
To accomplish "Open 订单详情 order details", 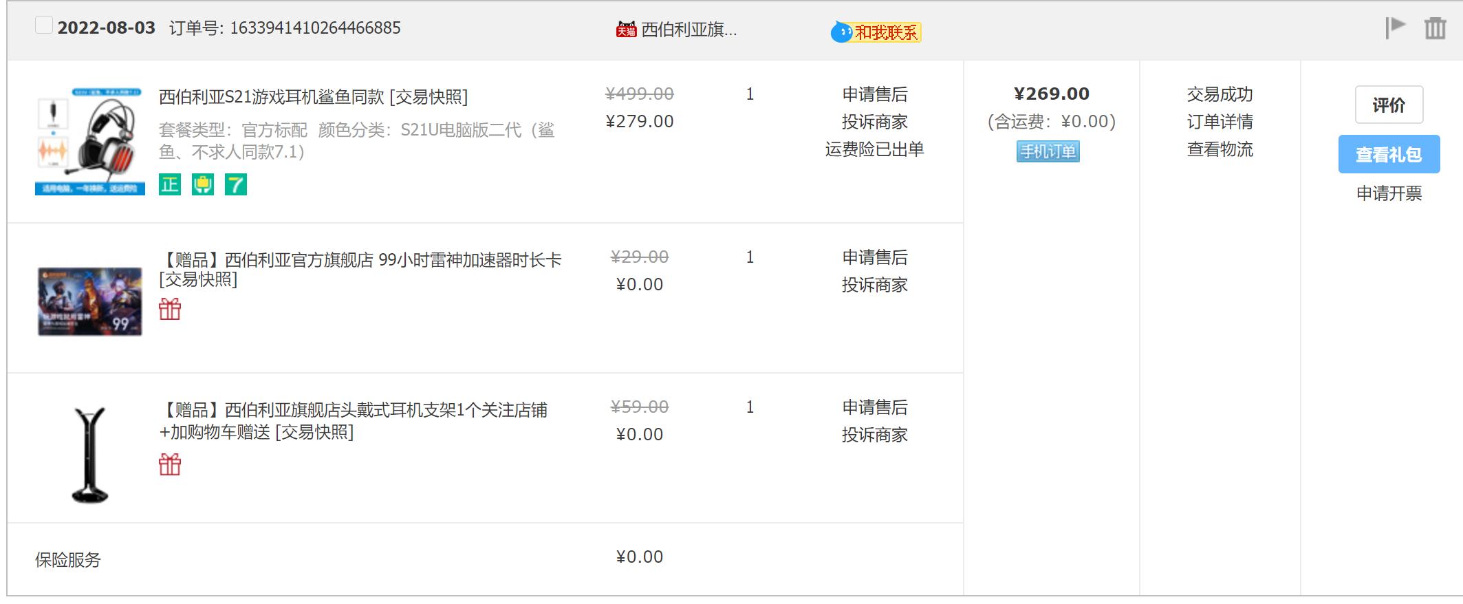I will [x=1220, y=122].
